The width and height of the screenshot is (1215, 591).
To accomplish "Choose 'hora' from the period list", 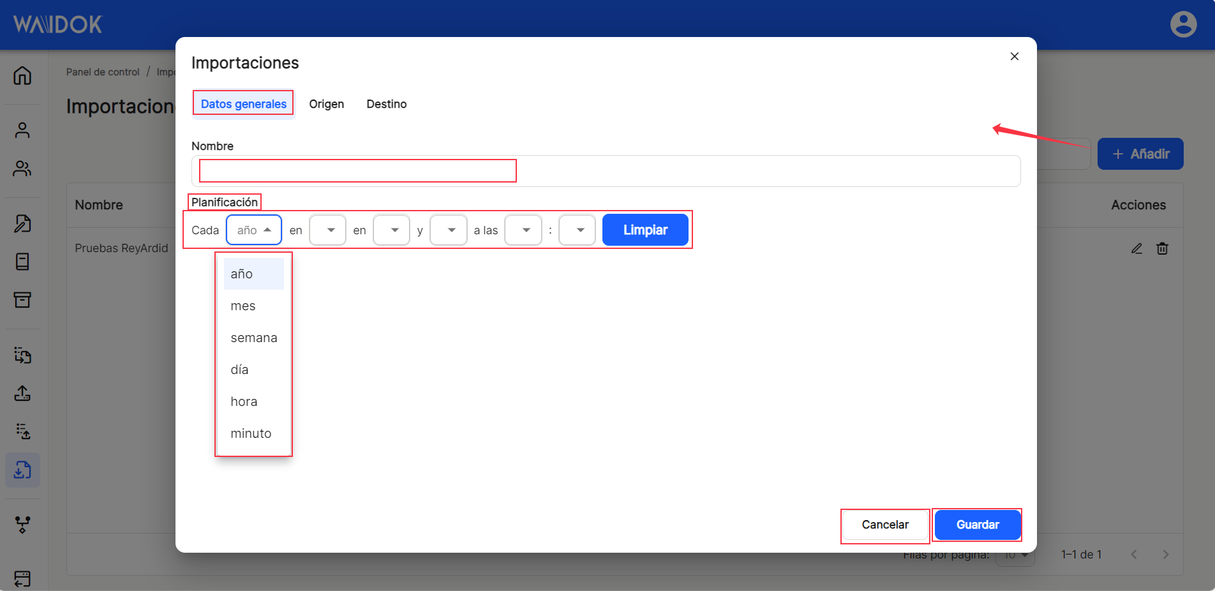I will pos(253,401).
